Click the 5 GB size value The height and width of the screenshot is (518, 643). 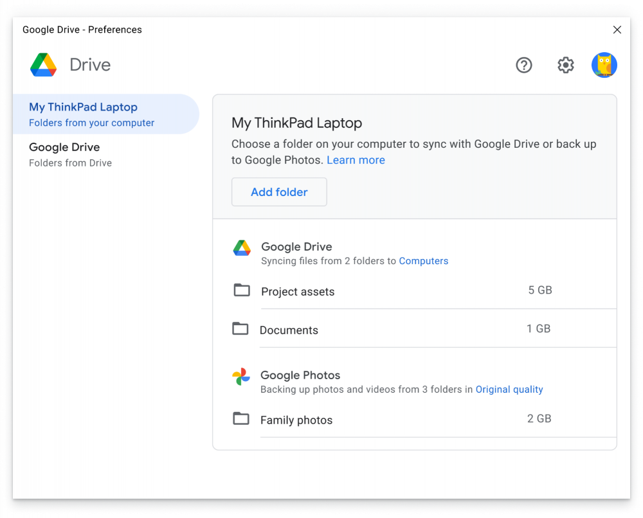pyautogui.click(x=539, y=290)
